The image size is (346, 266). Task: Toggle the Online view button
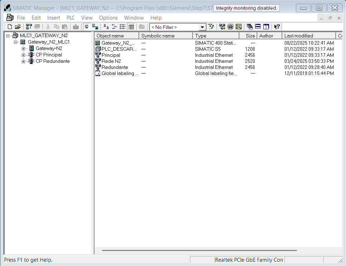(x=95, y=27)
